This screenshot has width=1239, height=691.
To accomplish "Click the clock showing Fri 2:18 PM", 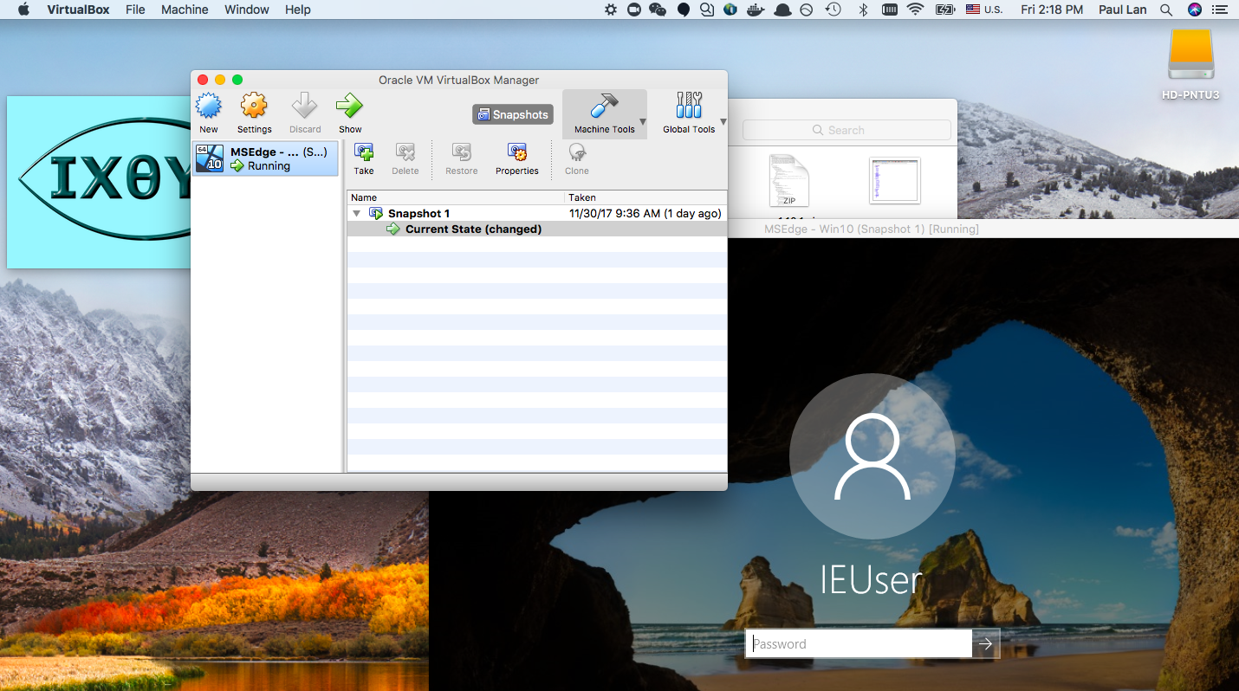I will pyautogui.click(x=1052, y=10).
